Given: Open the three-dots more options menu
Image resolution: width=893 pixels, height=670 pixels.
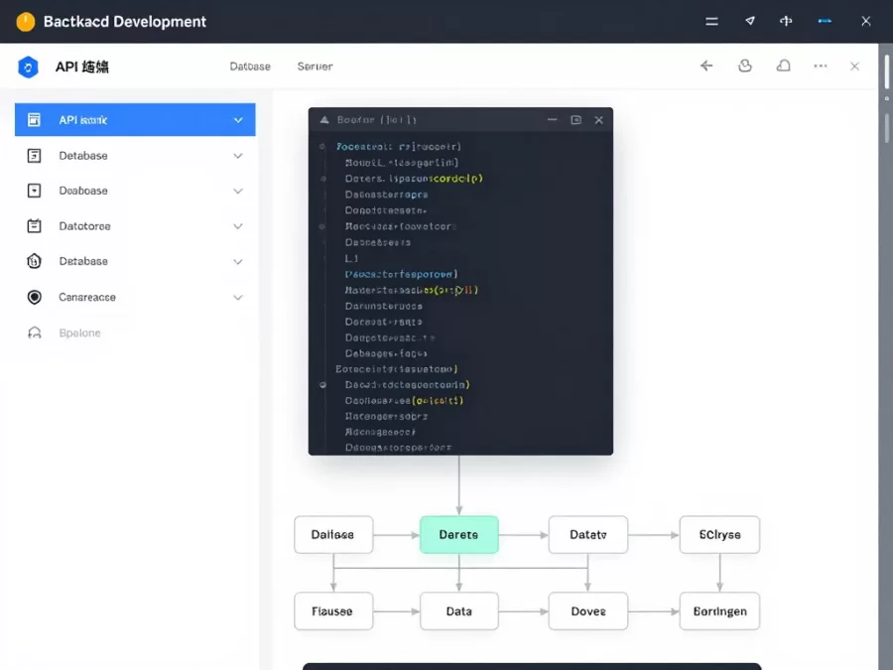Looking at the screenshot, I should click(821, 67).
